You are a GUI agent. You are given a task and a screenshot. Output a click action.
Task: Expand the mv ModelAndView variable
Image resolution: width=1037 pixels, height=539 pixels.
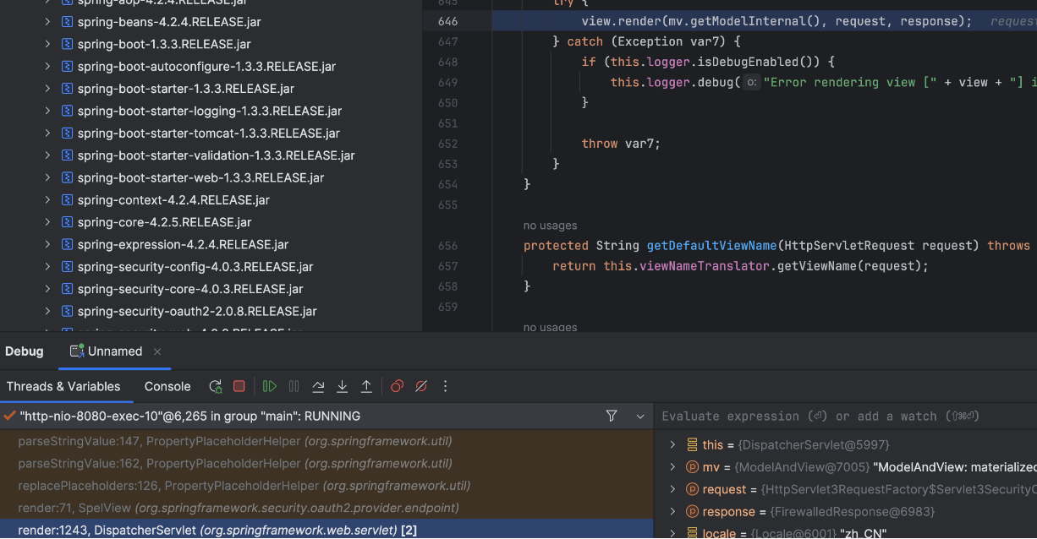click(x=672, y=467)
